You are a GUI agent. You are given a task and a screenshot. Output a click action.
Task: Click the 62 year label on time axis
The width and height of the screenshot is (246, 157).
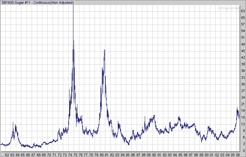[x=7, y=154]
